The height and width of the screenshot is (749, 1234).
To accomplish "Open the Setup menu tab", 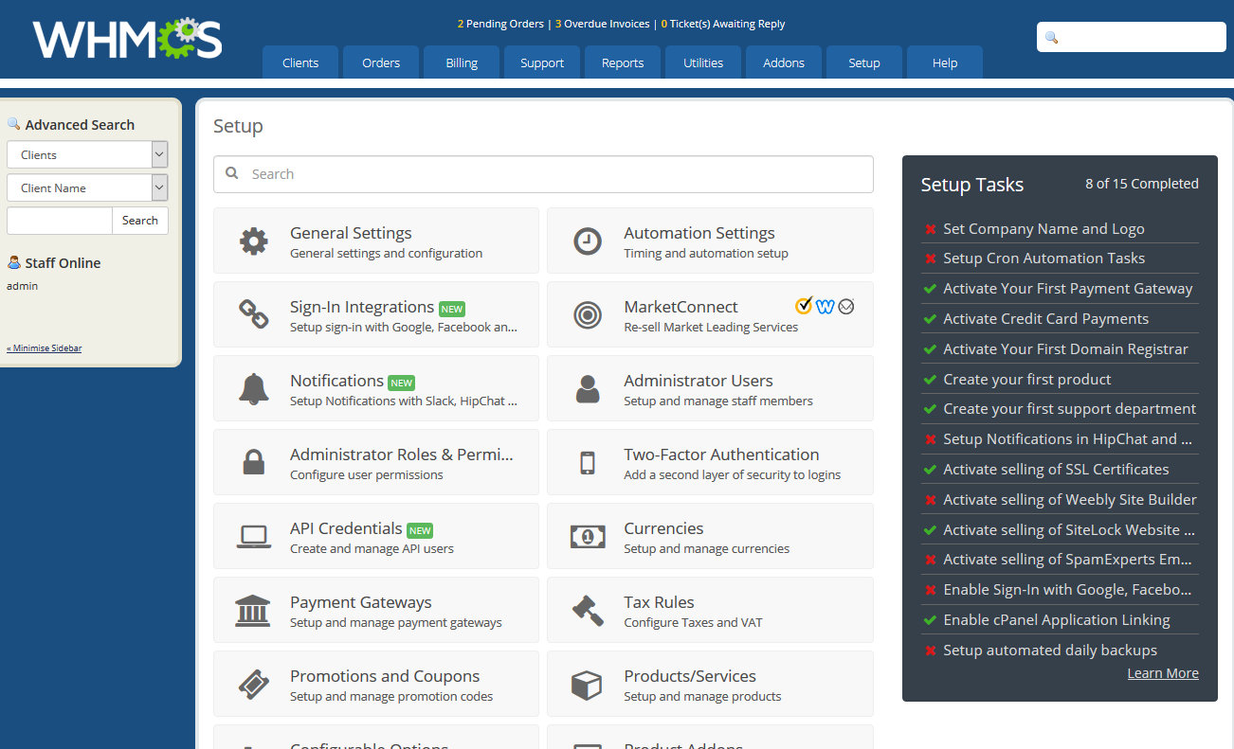I will coord(864,62).
